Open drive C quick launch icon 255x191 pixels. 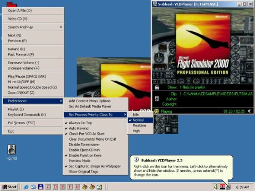(48, 187)
